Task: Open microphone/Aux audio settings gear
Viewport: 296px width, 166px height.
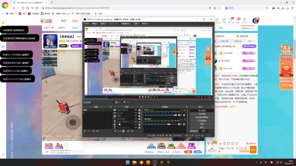Action: coord(184,115)
